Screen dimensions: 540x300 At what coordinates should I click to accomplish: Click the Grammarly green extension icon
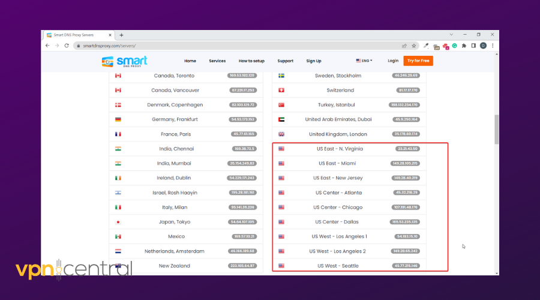click(x=455, y=46)
